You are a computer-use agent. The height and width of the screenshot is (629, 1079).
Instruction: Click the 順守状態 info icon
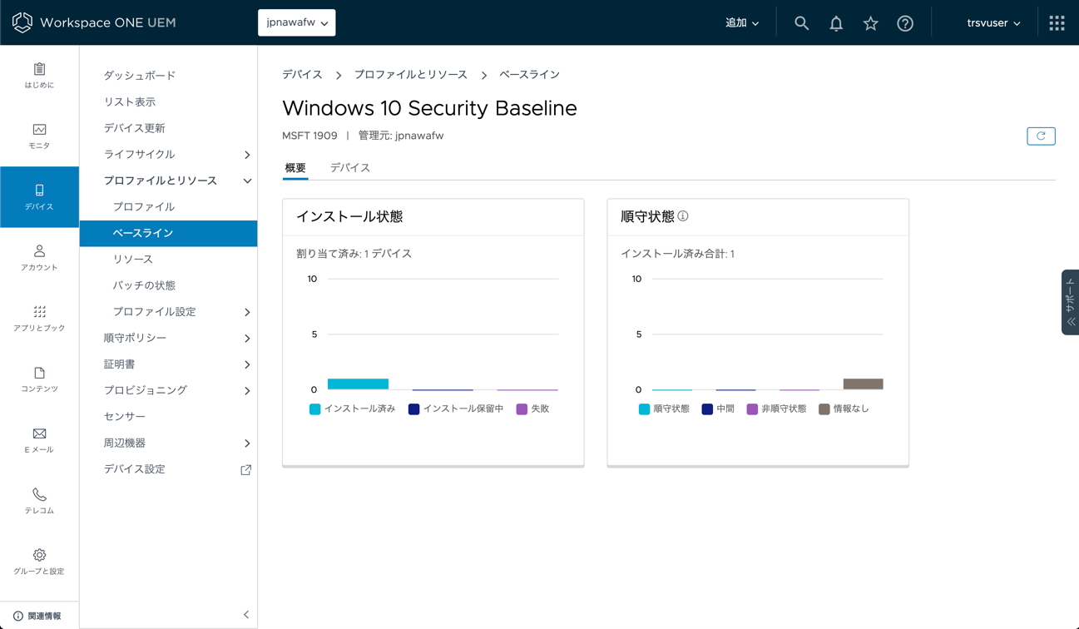click(x=683, y=216)
